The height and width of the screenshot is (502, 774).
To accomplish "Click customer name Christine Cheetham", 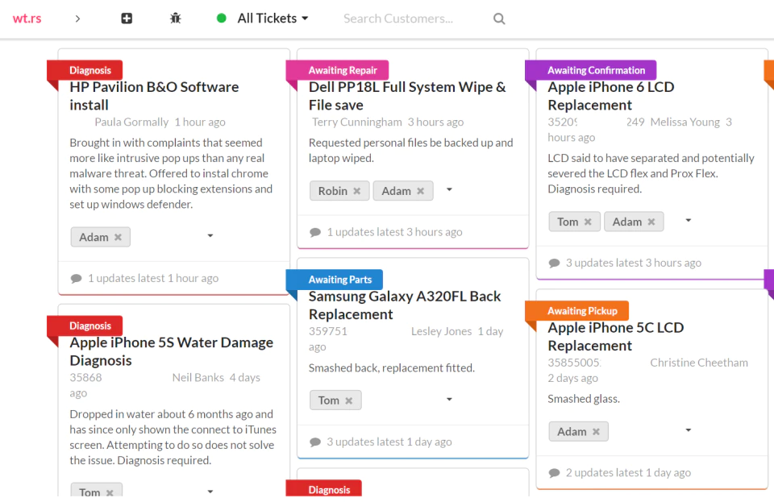I will tap(699, 363).
